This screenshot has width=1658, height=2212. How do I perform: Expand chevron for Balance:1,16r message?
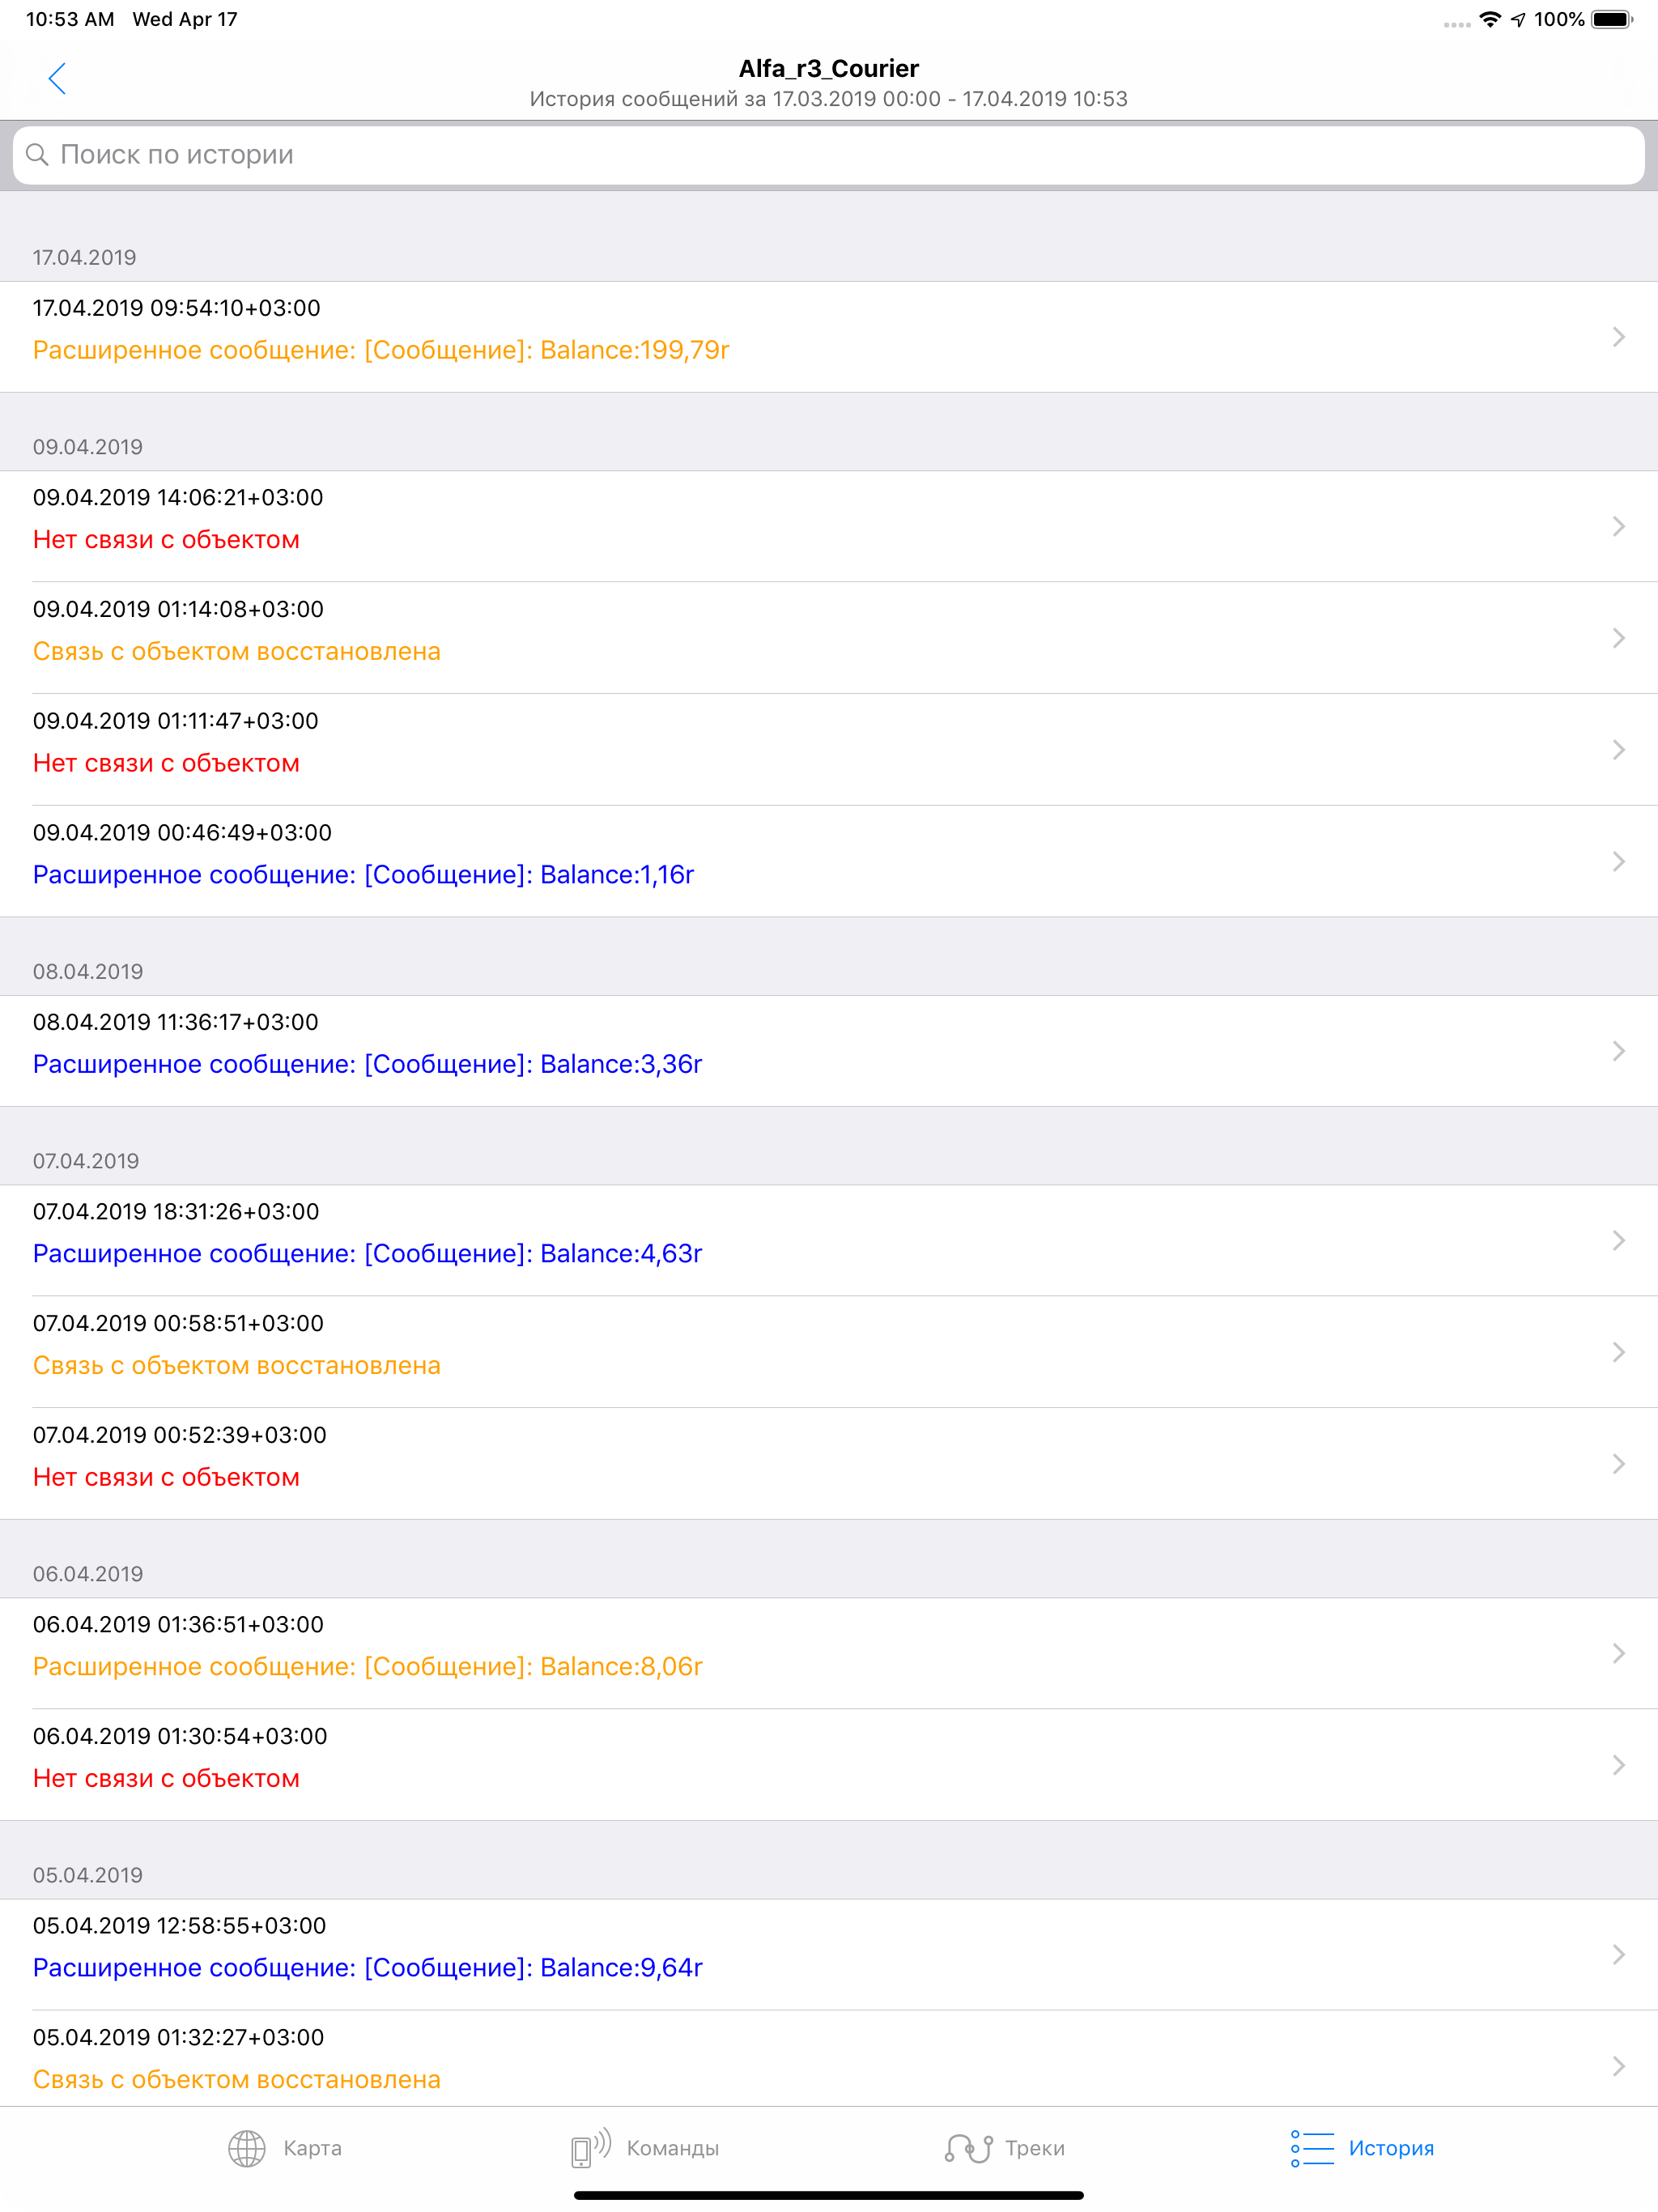(x=1619, y=861)
